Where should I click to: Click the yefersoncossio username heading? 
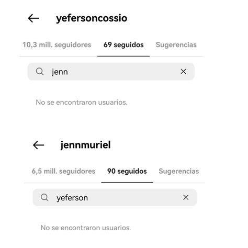point(92,18)
